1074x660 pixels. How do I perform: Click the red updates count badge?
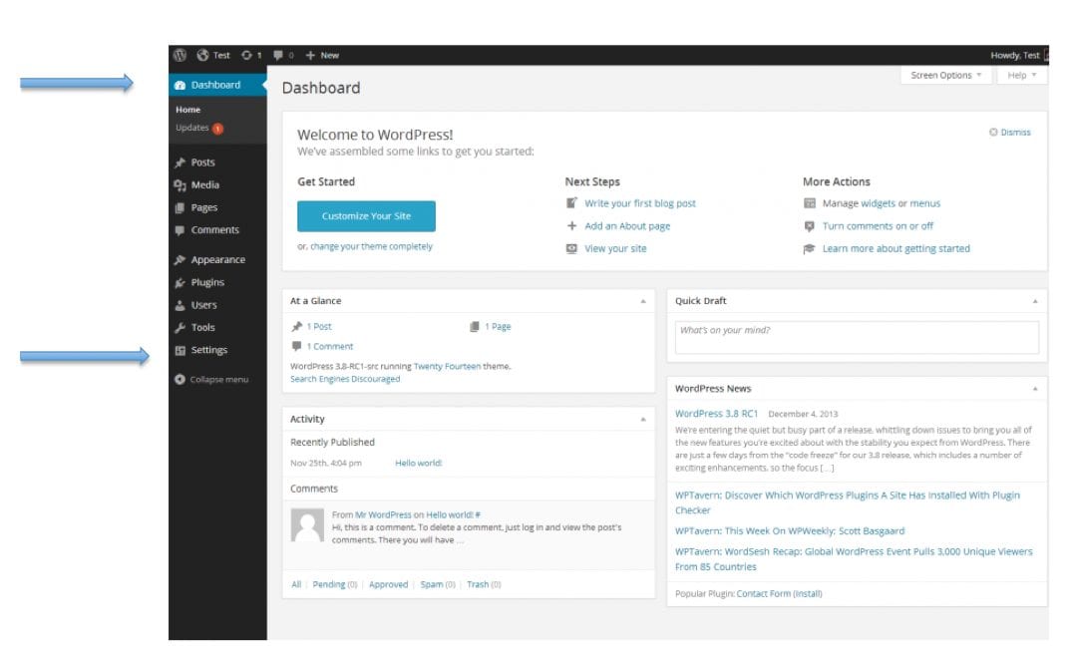(217, 129)
